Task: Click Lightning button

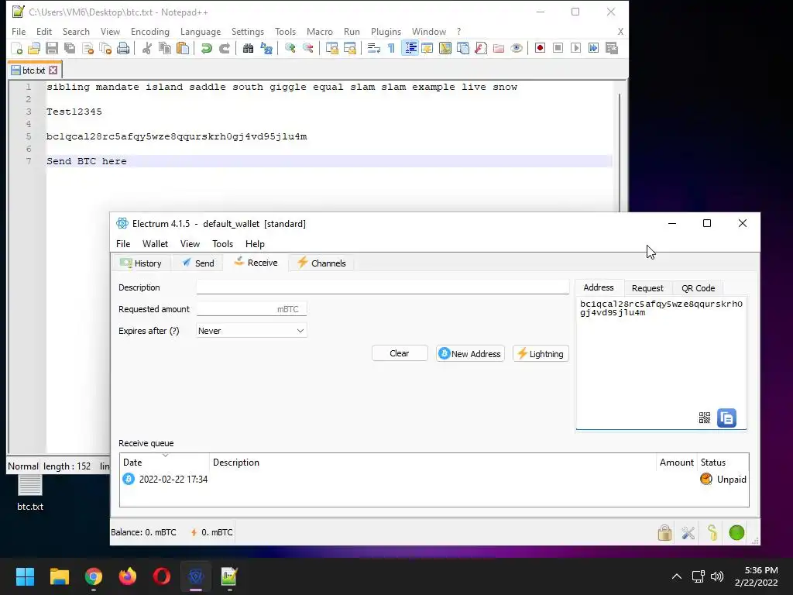Action: point(541,353)
